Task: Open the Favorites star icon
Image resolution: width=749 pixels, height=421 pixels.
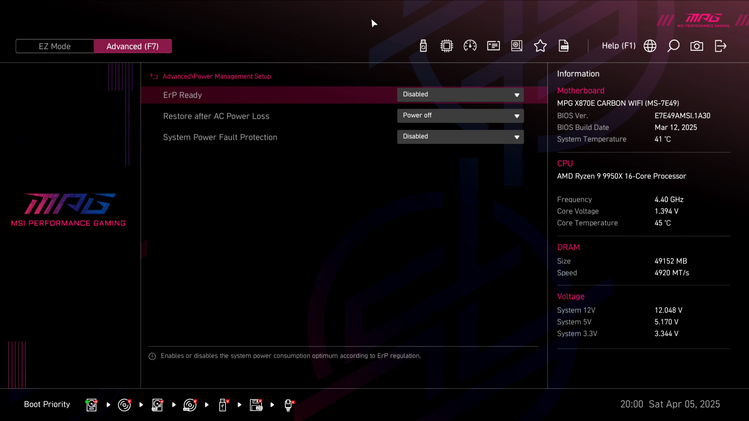Action: 540,46
